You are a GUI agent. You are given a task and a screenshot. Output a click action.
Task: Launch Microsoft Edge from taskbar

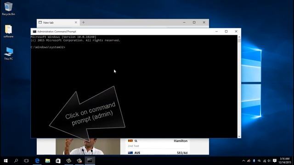coord(37,161)
